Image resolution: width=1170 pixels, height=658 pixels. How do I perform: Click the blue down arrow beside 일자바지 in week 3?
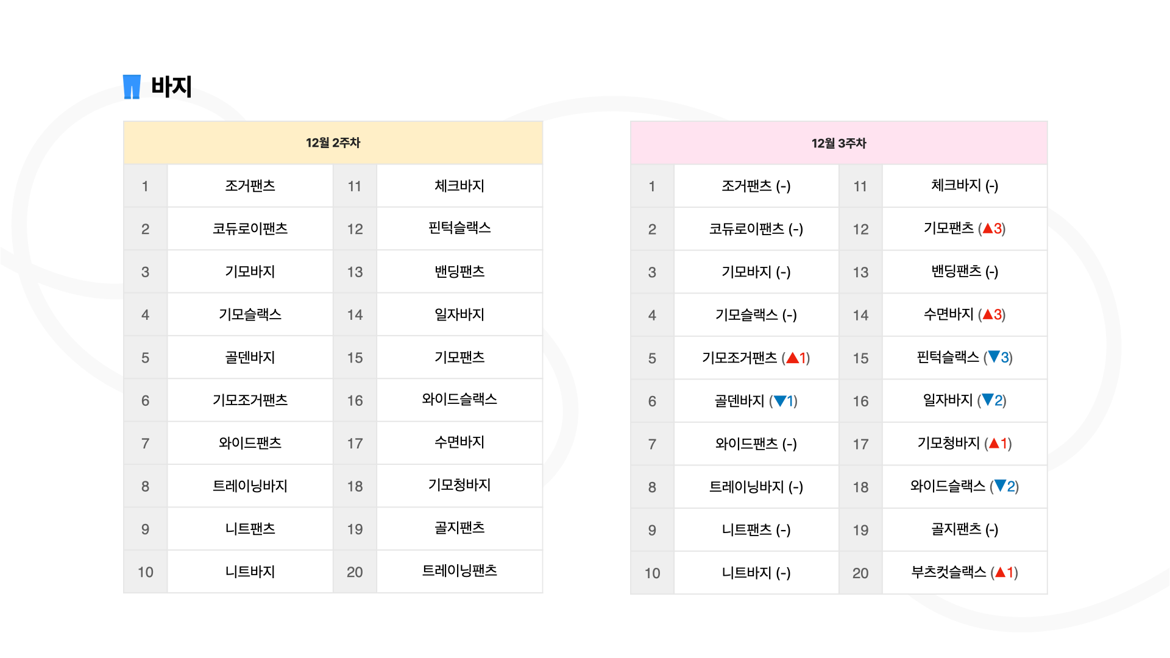click(988, 400)
